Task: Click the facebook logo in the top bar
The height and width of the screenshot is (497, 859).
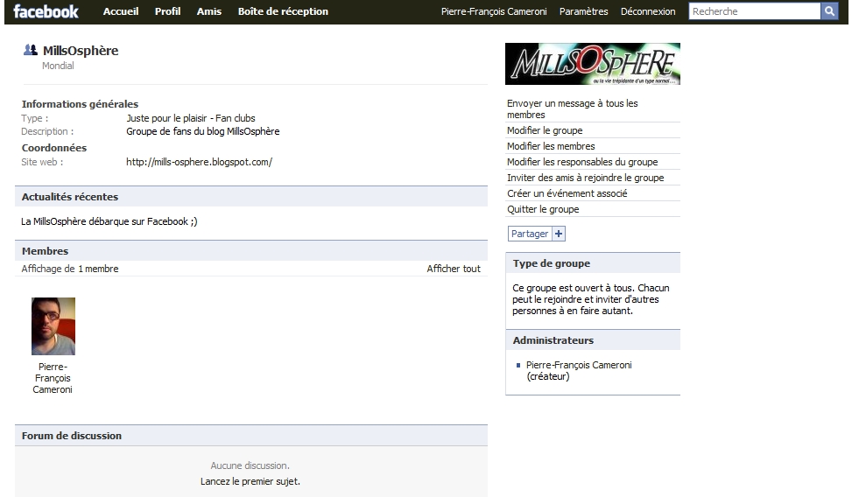Action: click(x=46, y=11)
